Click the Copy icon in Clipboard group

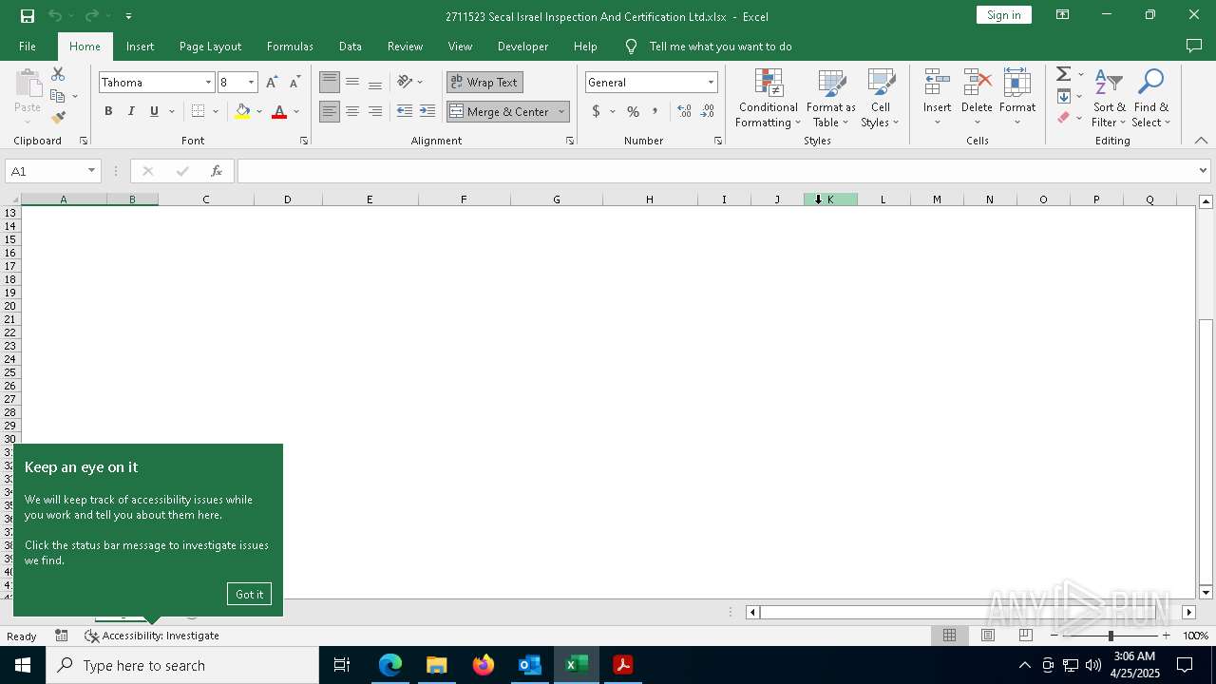(x=58, y=96)
